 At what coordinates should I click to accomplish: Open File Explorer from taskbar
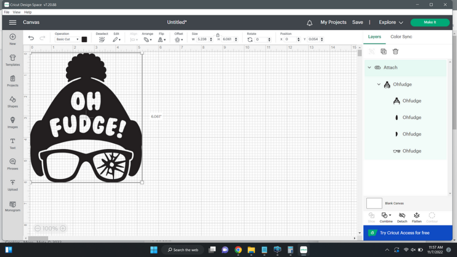pos(251,250)
